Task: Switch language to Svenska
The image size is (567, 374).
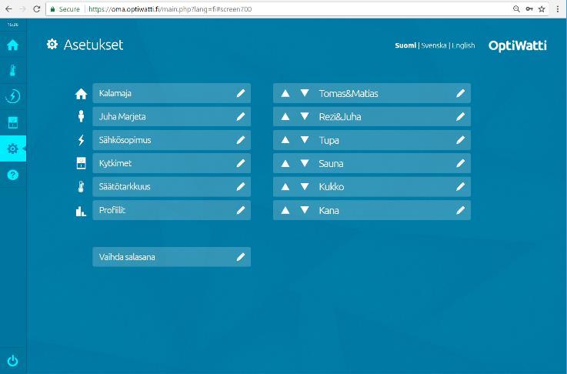Action: coord(434,45)
